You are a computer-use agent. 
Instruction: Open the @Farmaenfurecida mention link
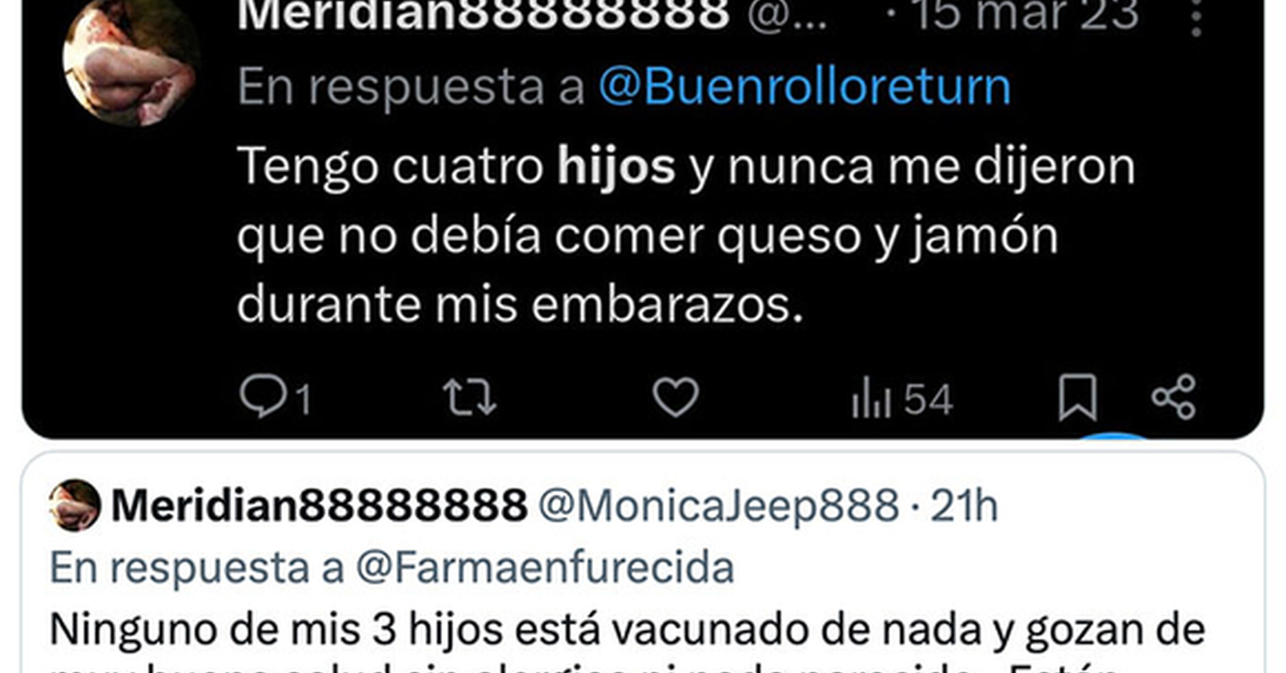click(x=545, y=567)
